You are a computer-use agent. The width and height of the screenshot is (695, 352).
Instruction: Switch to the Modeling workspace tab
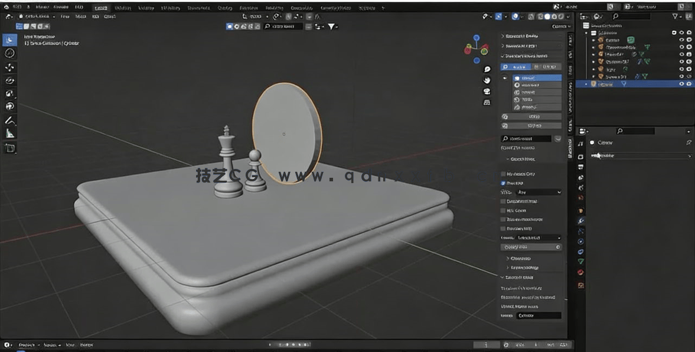(x=123, y=7)
